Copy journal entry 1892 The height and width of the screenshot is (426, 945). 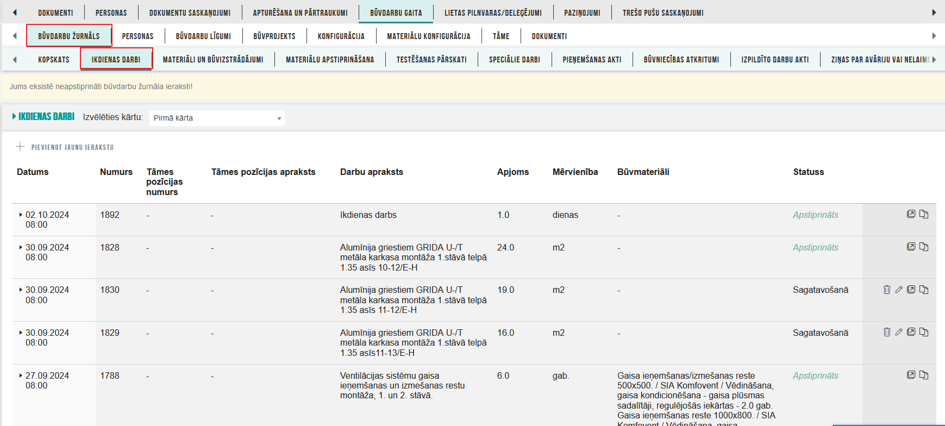[924, 214]
